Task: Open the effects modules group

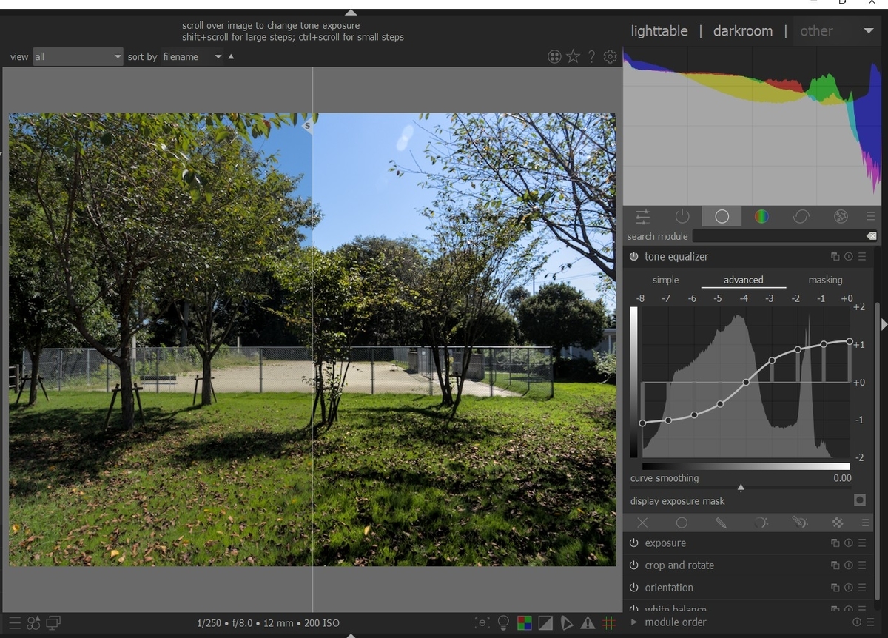Action: point(841,216)
